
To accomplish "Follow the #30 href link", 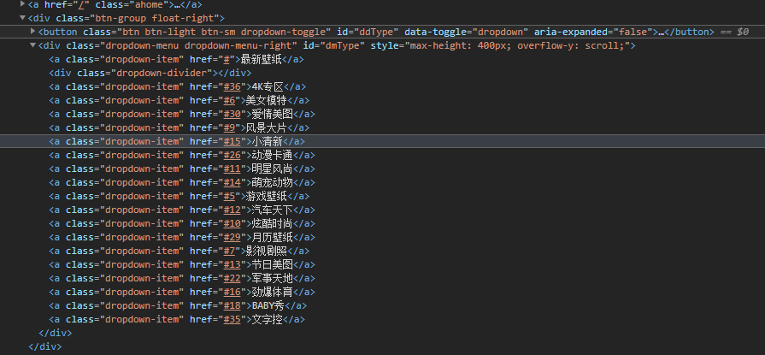I will pos(232,115).
